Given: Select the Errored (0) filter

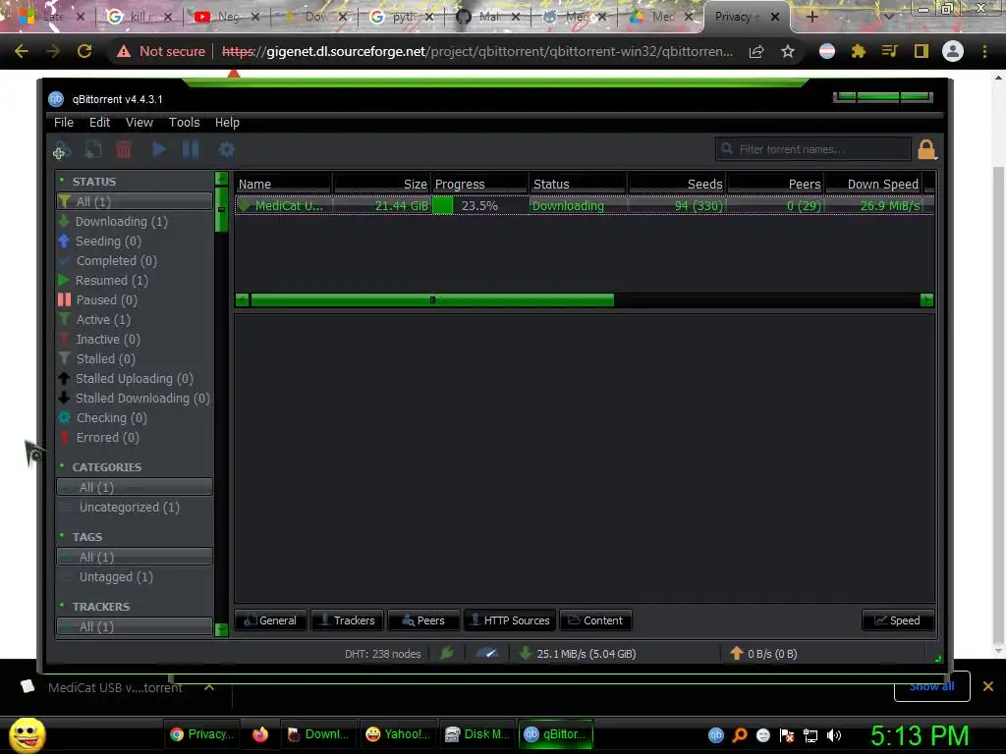Looking at the screenshot, I should (x=134, y=437).
